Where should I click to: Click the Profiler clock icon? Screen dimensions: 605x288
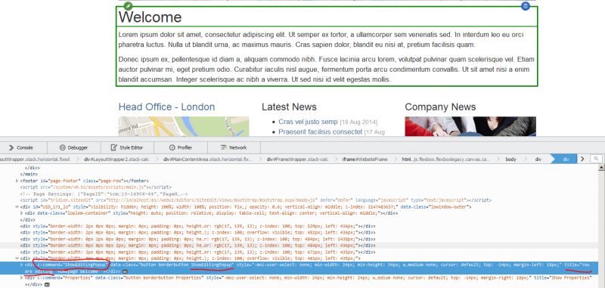click(172, 147)
